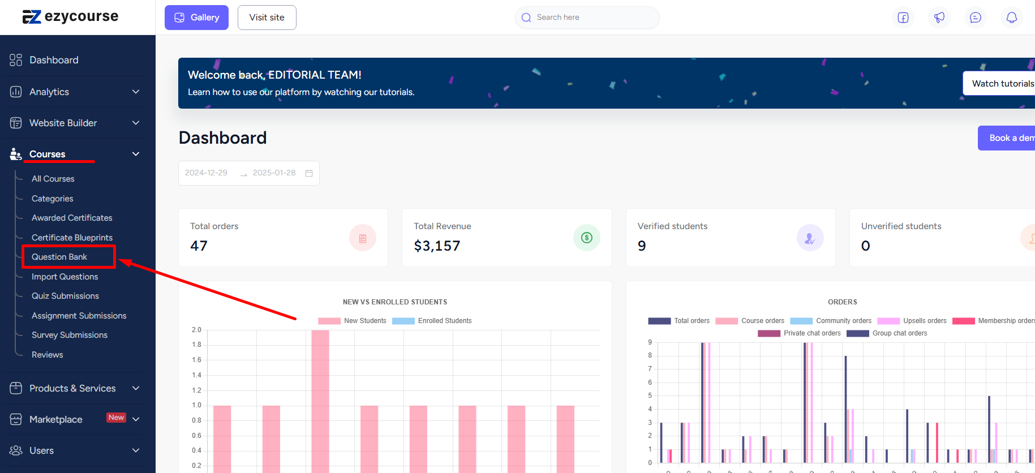Open the Facebook icon in header
This screenshot has height=473, width=1035.
pyautogui.click(x=903, y=18)
